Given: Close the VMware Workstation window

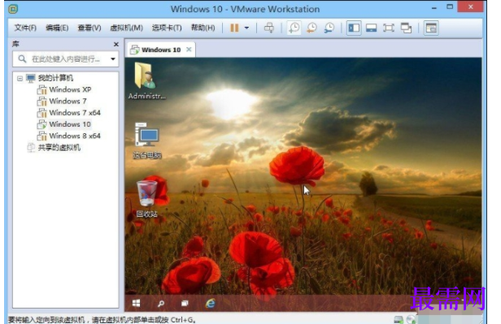Looking at the screenshot, I should coord(470,6).
